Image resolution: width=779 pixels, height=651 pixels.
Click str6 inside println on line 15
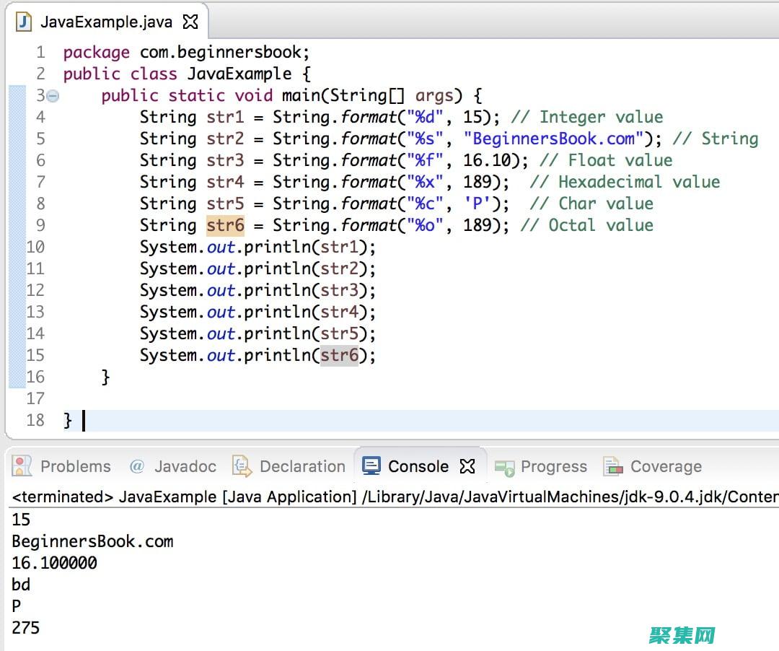pyautogui.click(x=339, y=355)
